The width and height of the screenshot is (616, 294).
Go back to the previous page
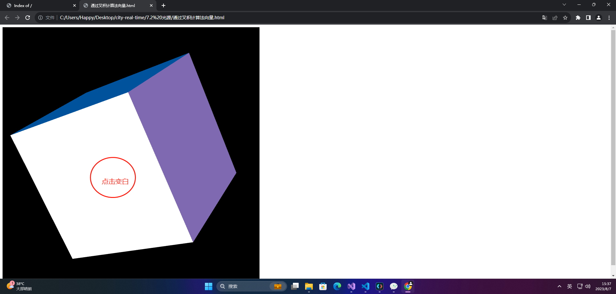pyautogui.click(x=7, y=18)
